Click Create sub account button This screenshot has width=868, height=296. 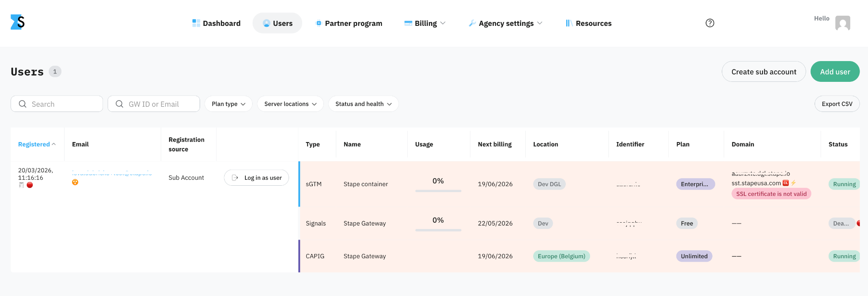click(764, 72)
